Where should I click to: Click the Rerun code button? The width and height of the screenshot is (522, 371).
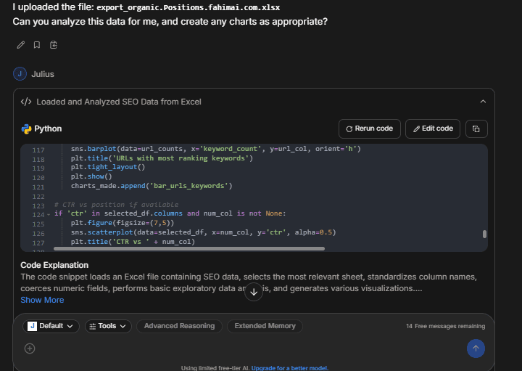pyautogui.click(x=370, y=129)
